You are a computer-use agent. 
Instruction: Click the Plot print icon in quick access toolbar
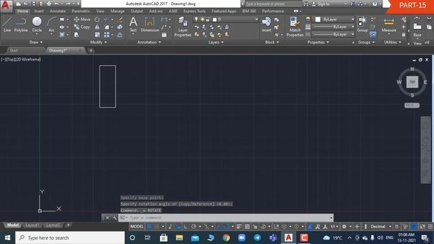coord(49,4)
